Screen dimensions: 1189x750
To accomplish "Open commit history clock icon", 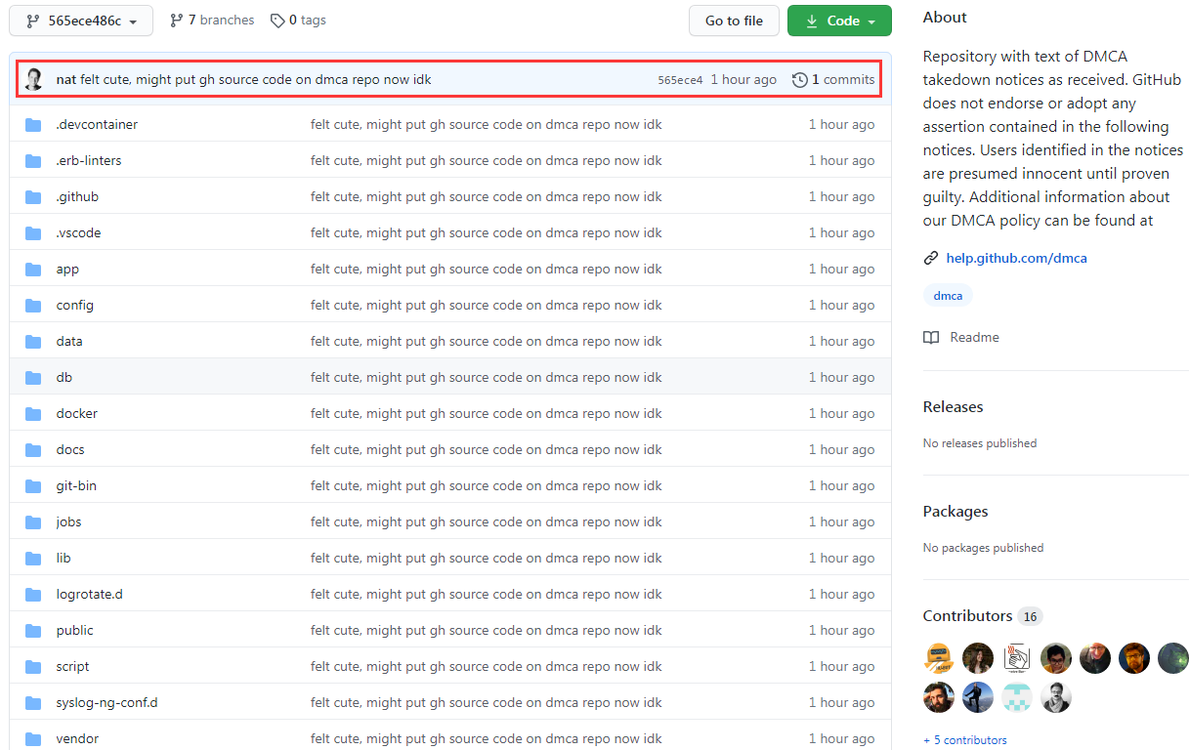I will [x=799, y=80].
